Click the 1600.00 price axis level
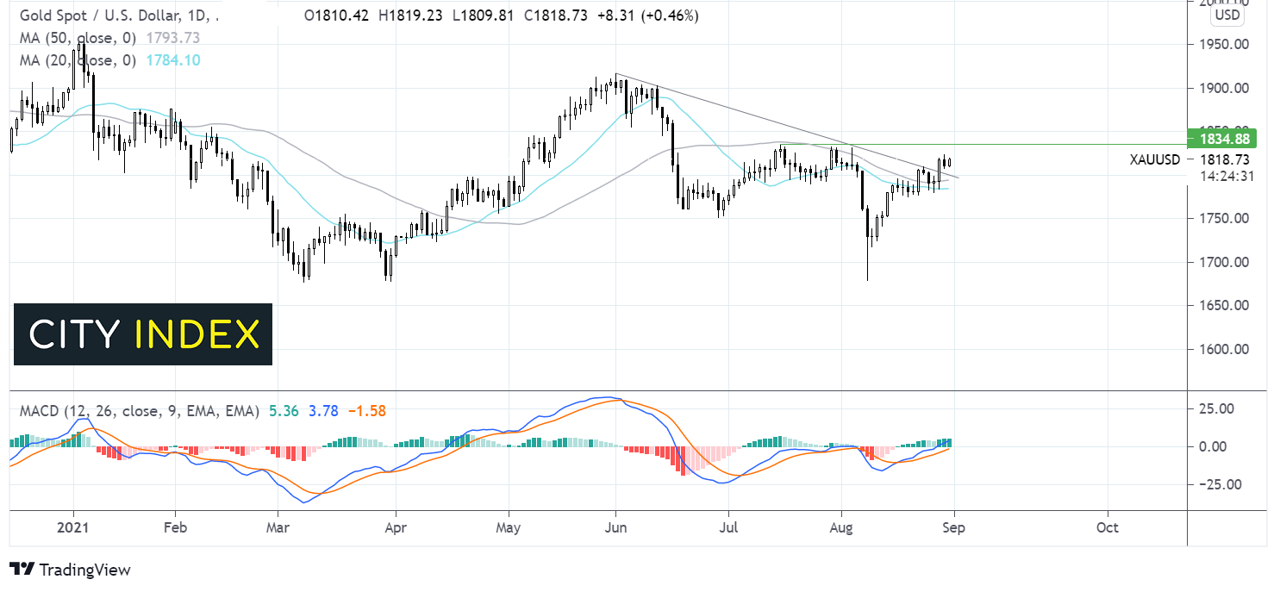 point(1220,349)
